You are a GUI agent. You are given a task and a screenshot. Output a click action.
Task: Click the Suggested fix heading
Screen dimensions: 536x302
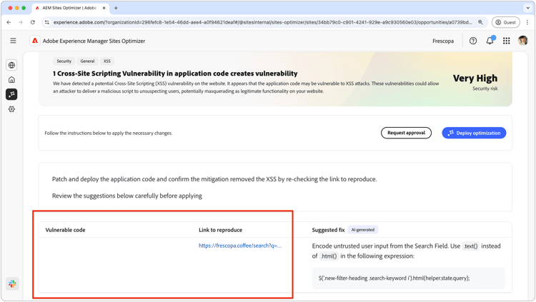point(328,230)
